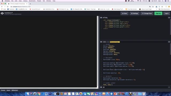
Task: Open the Apps bookmarks shortcut
Action: click(4, 9)
